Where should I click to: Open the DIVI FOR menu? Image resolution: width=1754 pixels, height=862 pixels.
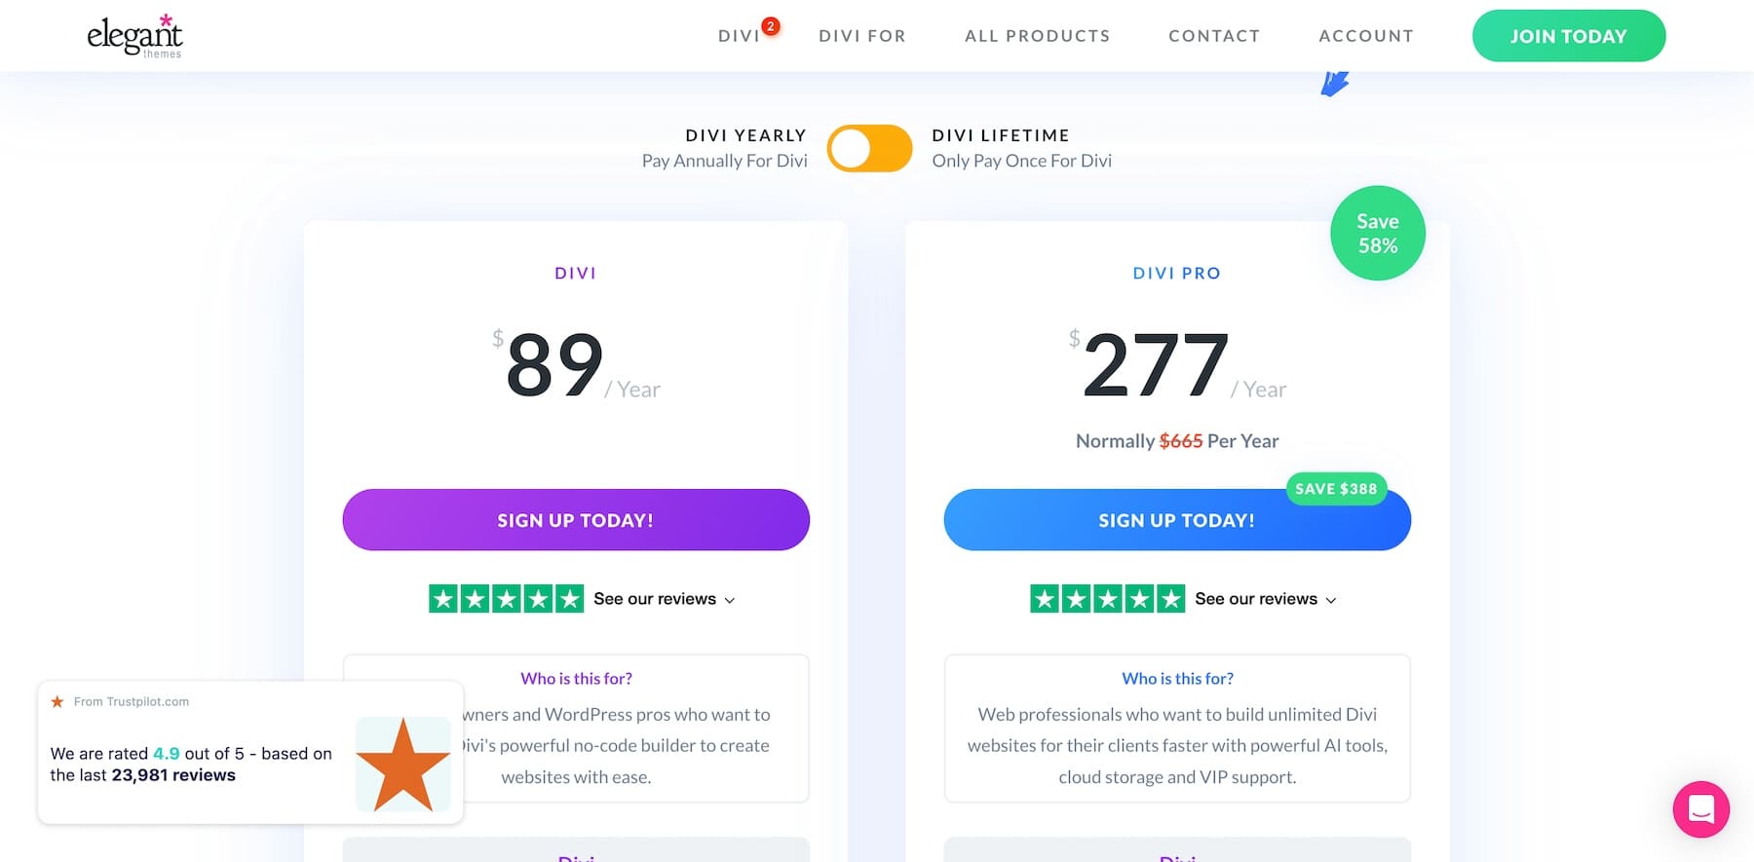(861, 35)
